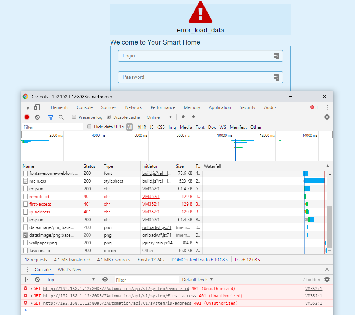
Task: Open the What's New drawer tab
Action: click(x=69, y=270)
